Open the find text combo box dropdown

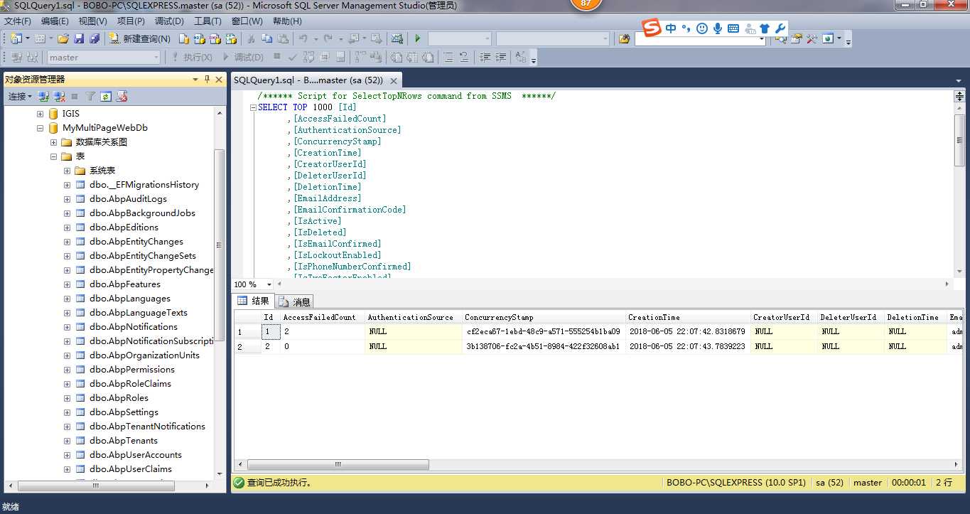click(x=762, y=39)
